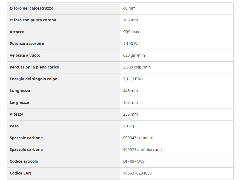This screenshot has height=180, width=246.
Task: Click the 999043 standard value
Action: click(138, 138)
